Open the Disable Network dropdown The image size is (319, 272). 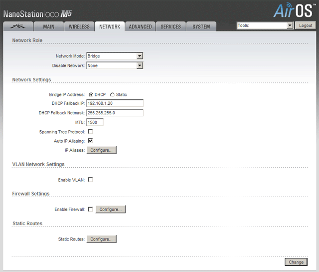[115, 65]
